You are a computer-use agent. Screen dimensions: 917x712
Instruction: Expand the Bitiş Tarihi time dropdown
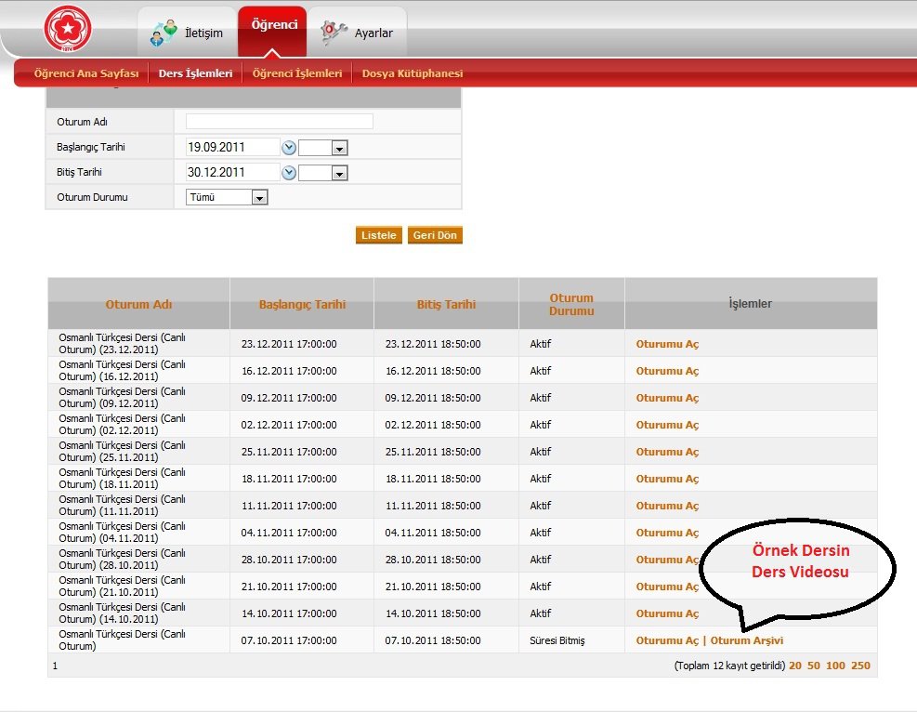coord(339,174)
